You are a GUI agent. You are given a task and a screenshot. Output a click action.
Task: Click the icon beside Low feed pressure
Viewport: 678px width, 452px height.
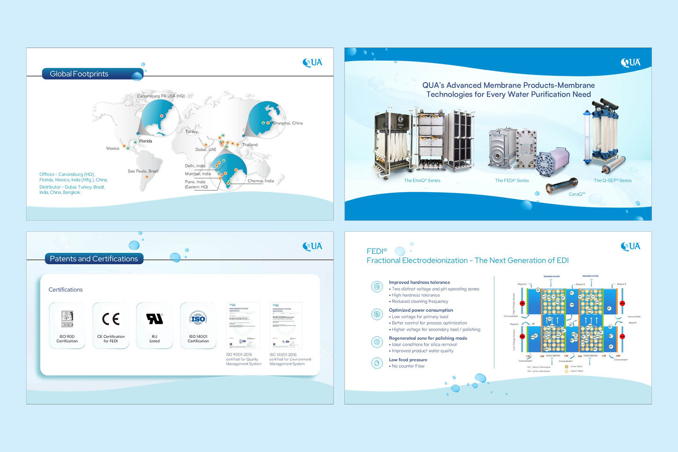(377, 363)
